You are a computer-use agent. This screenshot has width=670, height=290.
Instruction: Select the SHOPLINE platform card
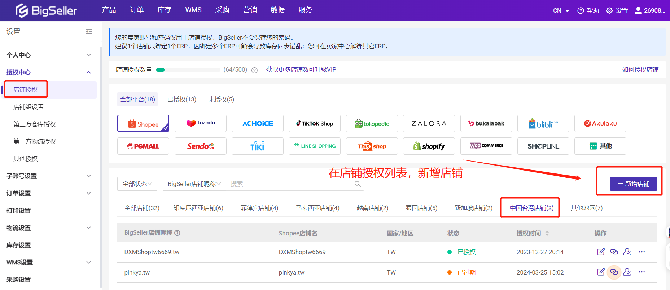[543, 146]
